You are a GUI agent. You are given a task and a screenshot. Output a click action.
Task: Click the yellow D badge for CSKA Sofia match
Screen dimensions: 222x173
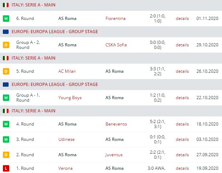(x=6, y=45)
